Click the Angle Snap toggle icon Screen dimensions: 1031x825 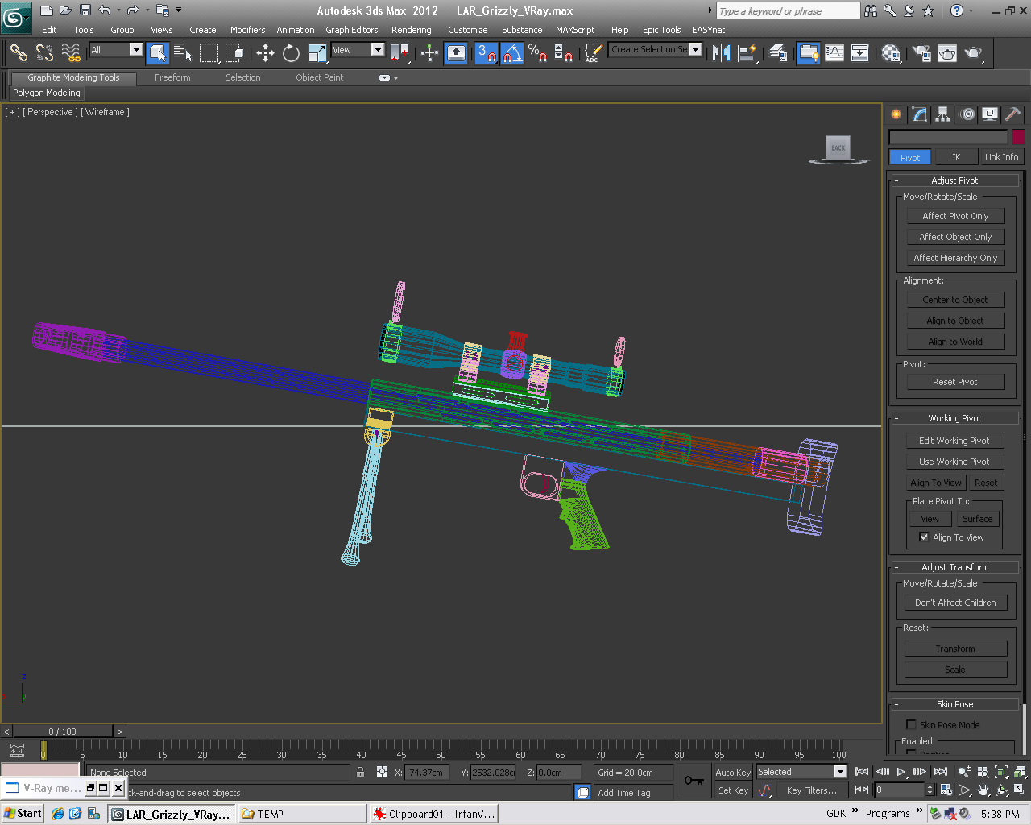coord(512,53)
